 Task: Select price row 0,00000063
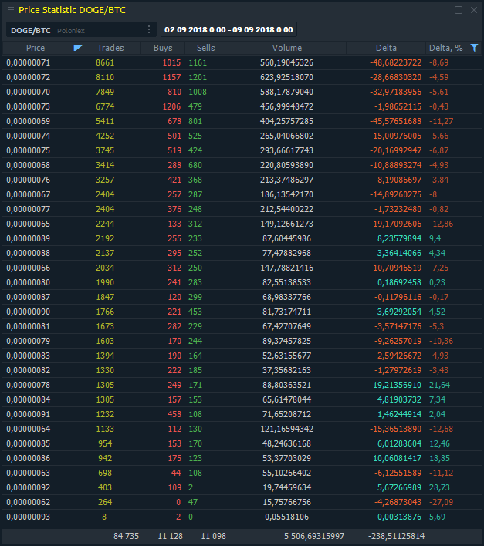tap(242, 473)
